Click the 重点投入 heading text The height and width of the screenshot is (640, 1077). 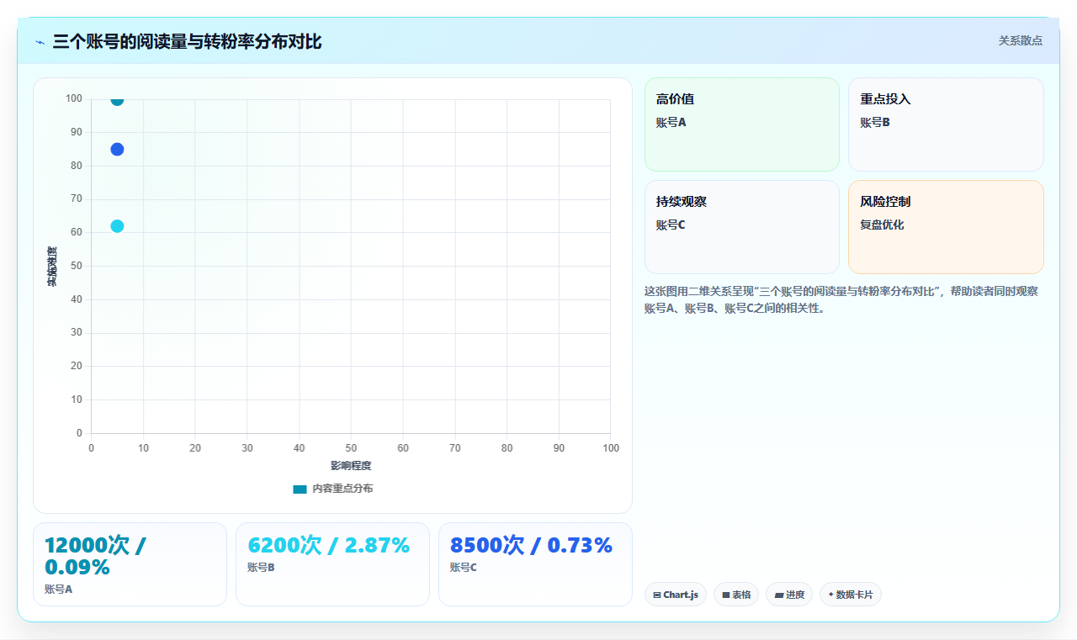pos(885,99)
